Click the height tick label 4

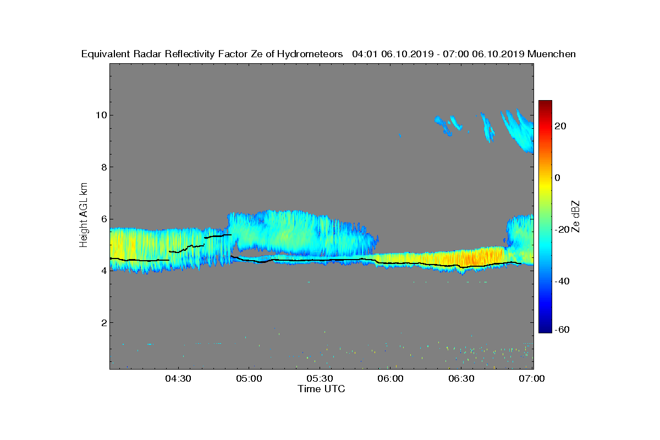(103, 271)
